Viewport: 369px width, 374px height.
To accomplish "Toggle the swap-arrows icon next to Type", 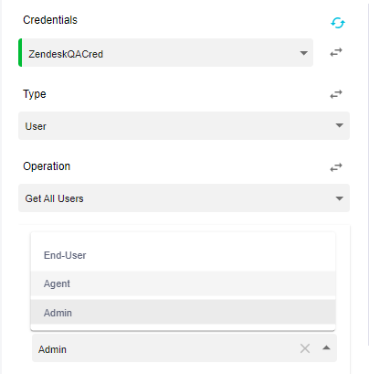I will (x=336, y=94).
